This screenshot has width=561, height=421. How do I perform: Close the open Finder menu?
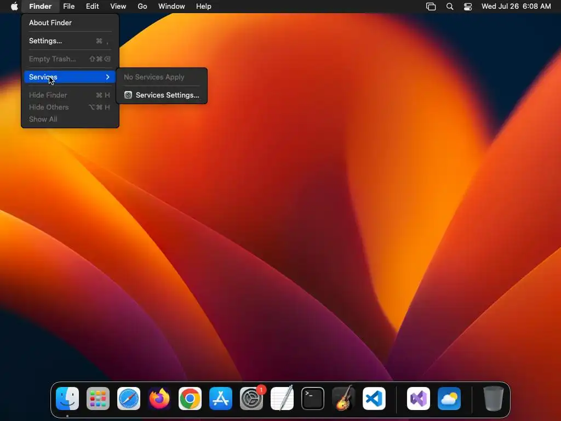40,7
